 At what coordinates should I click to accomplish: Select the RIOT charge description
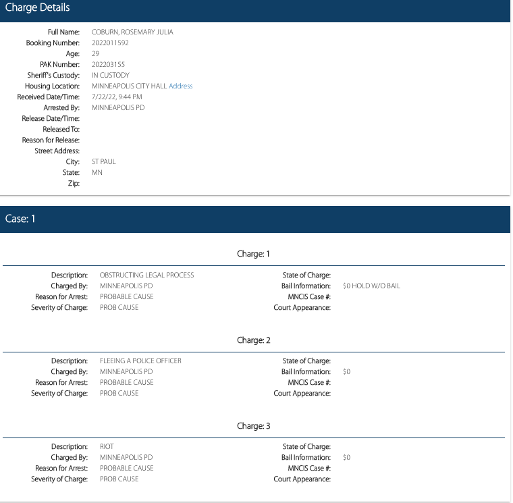point(107,446)
